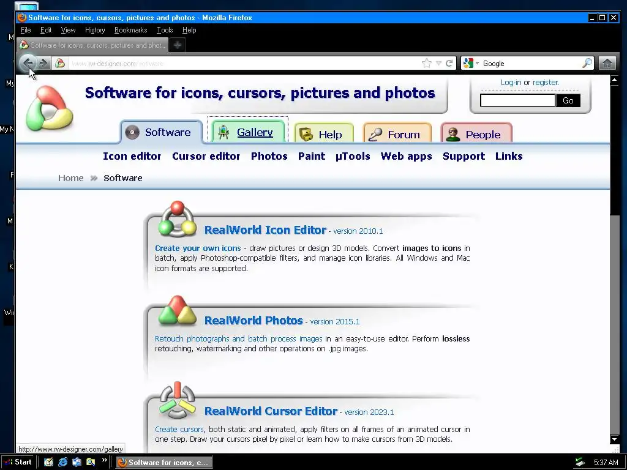Open the Edit menu
627x470 pixels.
[x=46, y=30]
